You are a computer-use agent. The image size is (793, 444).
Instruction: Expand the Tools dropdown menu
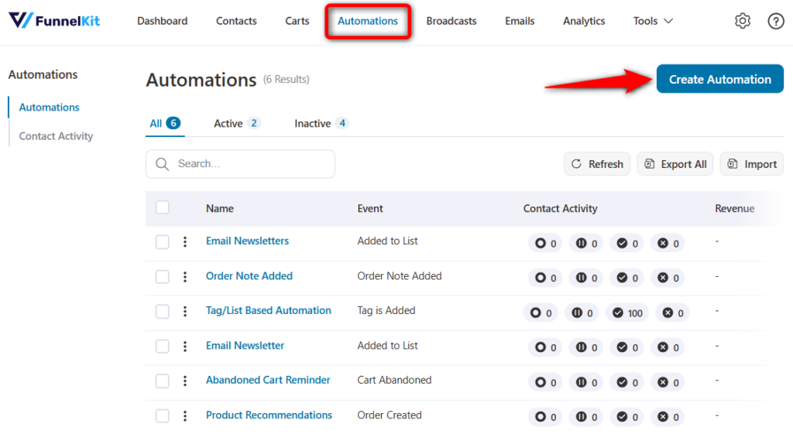(653, 21)
